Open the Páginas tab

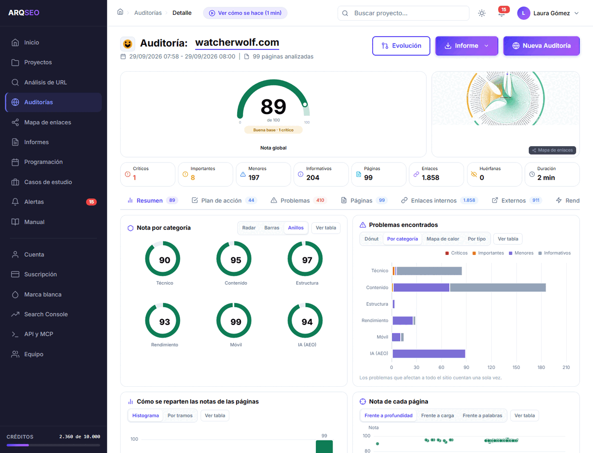tap(364, 201)
